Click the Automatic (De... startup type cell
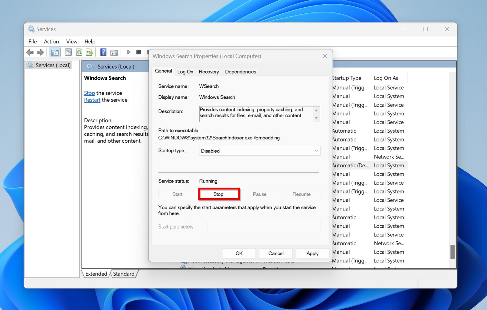487x310 pixels. tap(350, 165)
